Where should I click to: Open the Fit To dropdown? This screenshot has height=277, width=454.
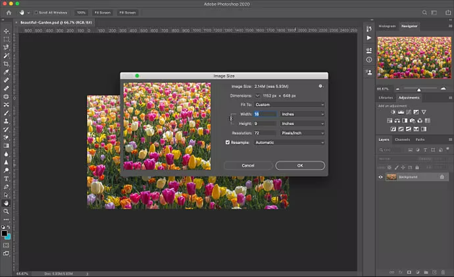click(290, 105)
